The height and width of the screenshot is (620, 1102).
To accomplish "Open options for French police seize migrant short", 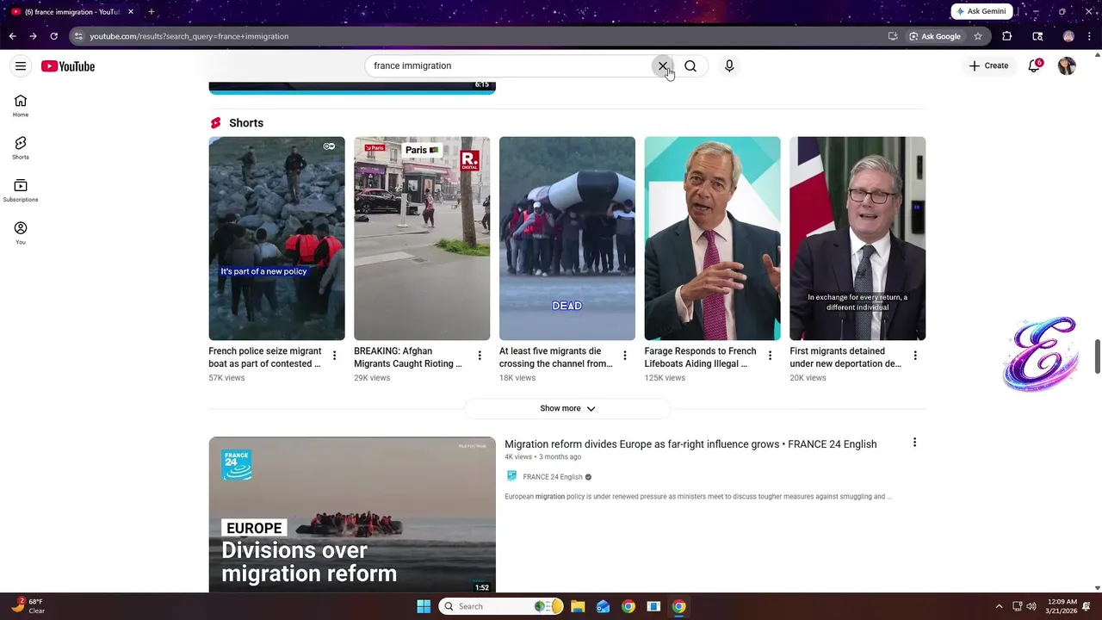I will coord(334,356).
